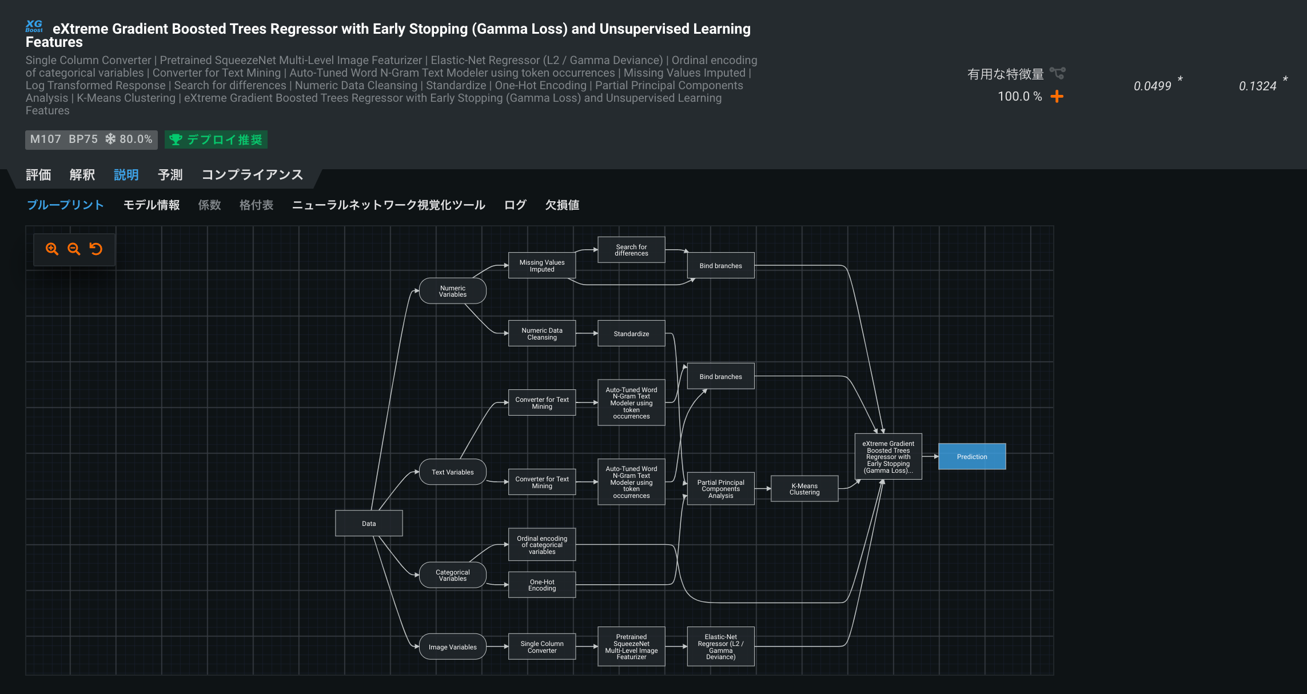Click the feature list graph icon

1057,73
